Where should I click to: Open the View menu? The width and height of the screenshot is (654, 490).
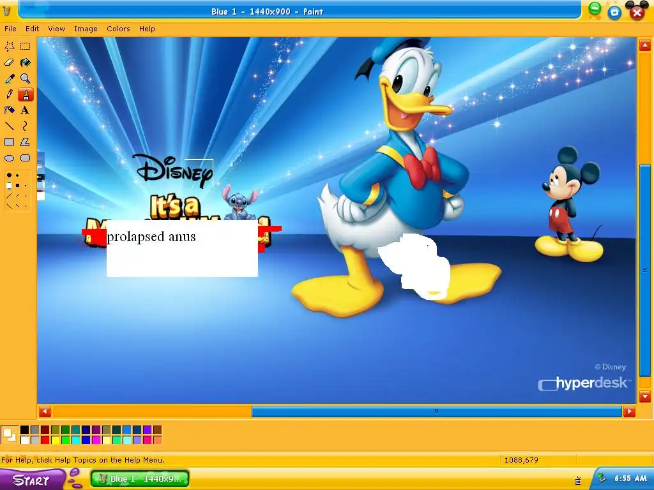pyautogui.click(x=56, y=29)
